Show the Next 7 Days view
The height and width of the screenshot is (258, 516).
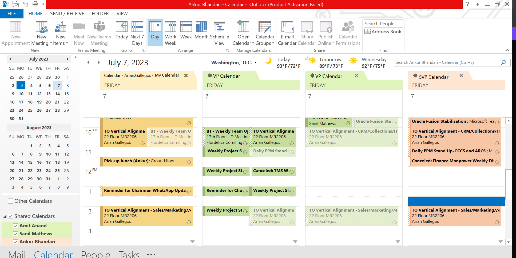(x=137, y=33)
